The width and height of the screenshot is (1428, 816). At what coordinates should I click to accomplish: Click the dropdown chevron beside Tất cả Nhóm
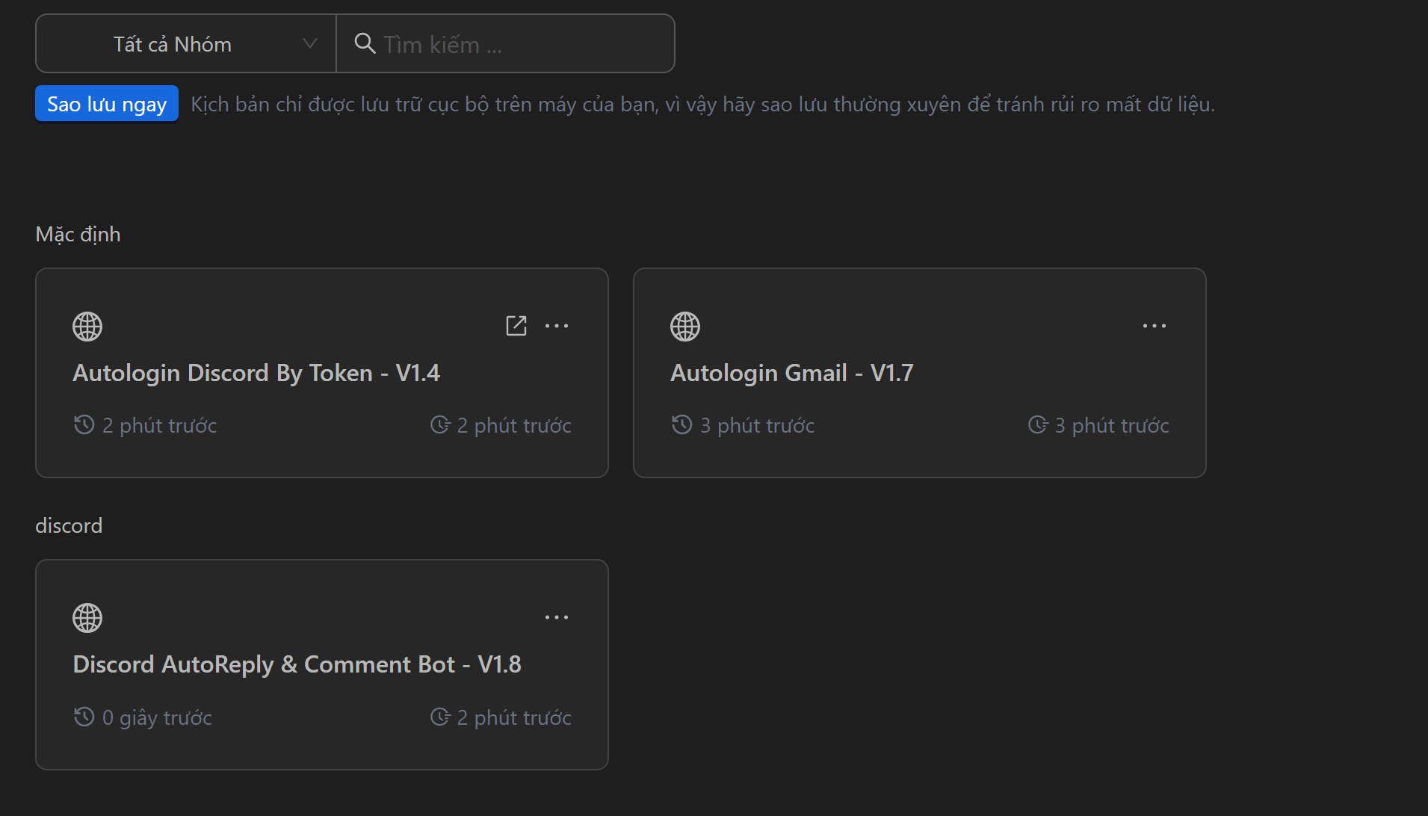[x=309, y=44]
